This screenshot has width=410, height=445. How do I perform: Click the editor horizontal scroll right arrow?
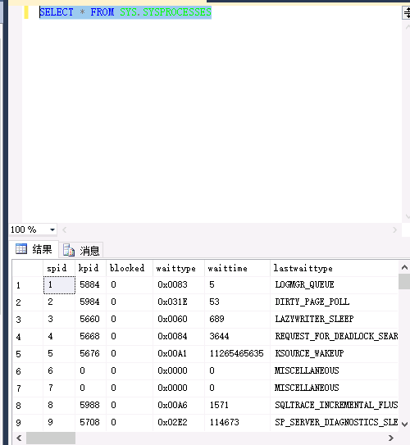click(394, 230)
